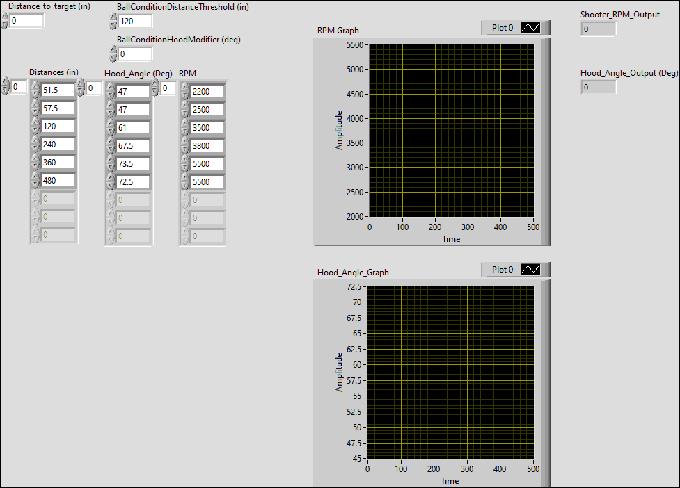Edit the Distances element showing 240

click(56, 145)
